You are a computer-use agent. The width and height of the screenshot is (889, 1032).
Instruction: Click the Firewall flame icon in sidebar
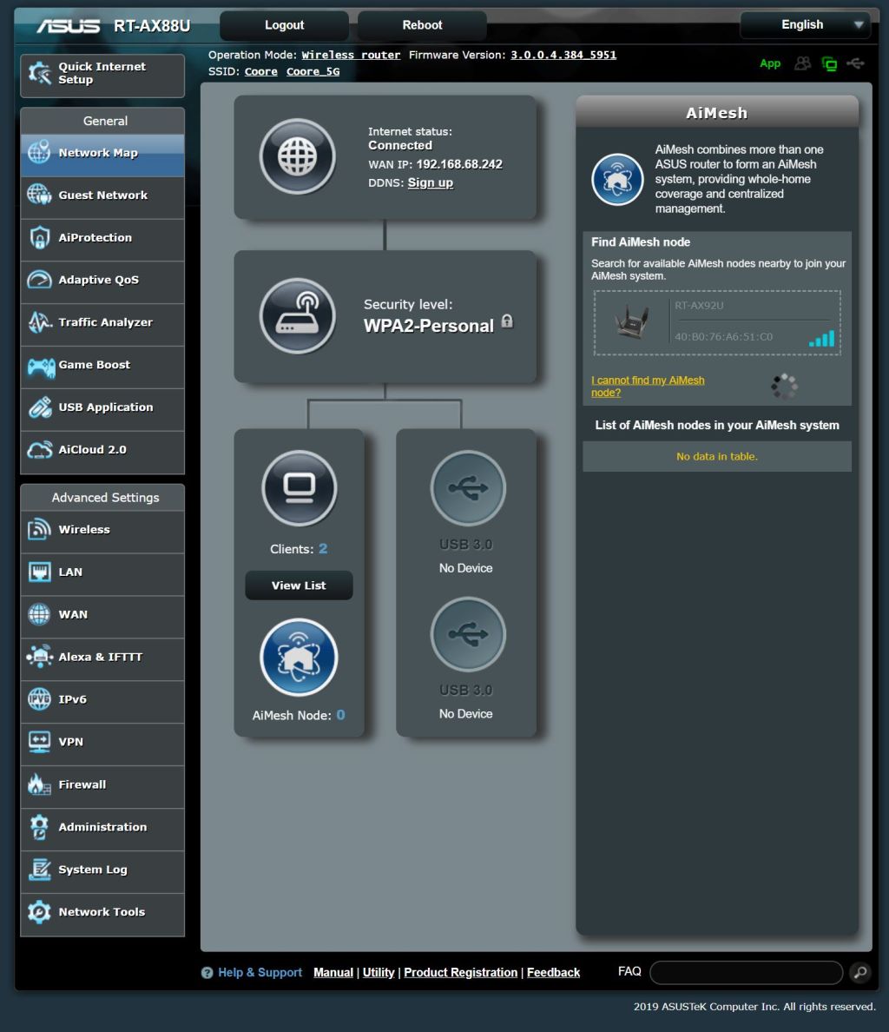(x=39, y=784)
